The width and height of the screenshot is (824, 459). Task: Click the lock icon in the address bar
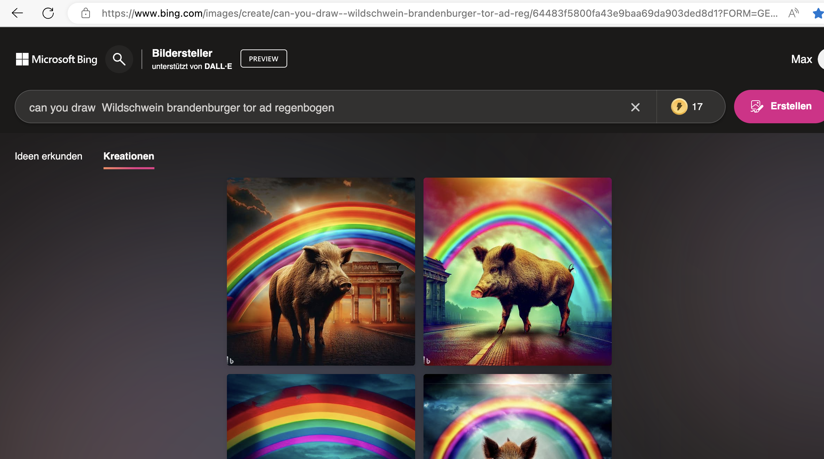click(86, 13)
